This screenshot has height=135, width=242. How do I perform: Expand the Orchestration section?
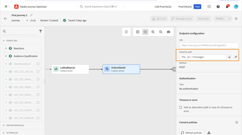point(4,125)
